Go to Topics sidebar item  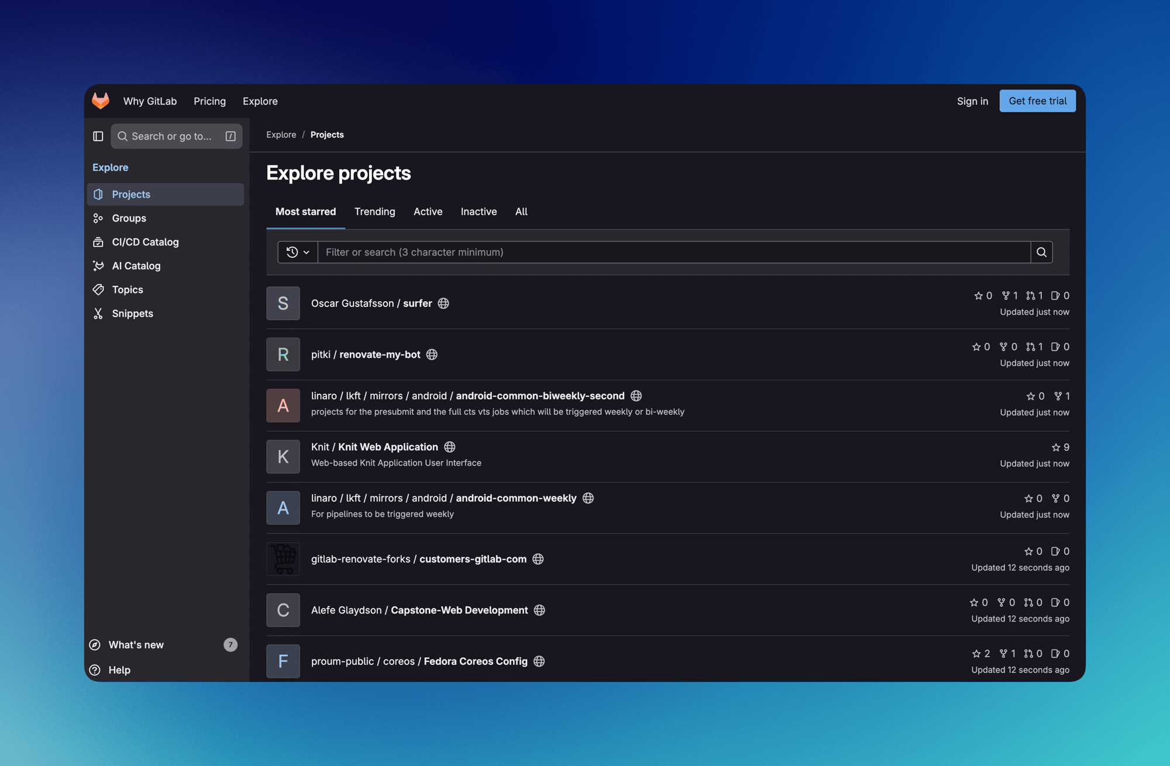pos(127,290)
